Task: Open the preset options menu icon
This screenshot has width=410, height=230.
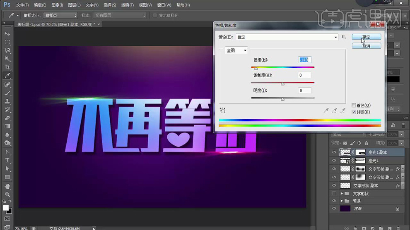Action: coord(344,37)
